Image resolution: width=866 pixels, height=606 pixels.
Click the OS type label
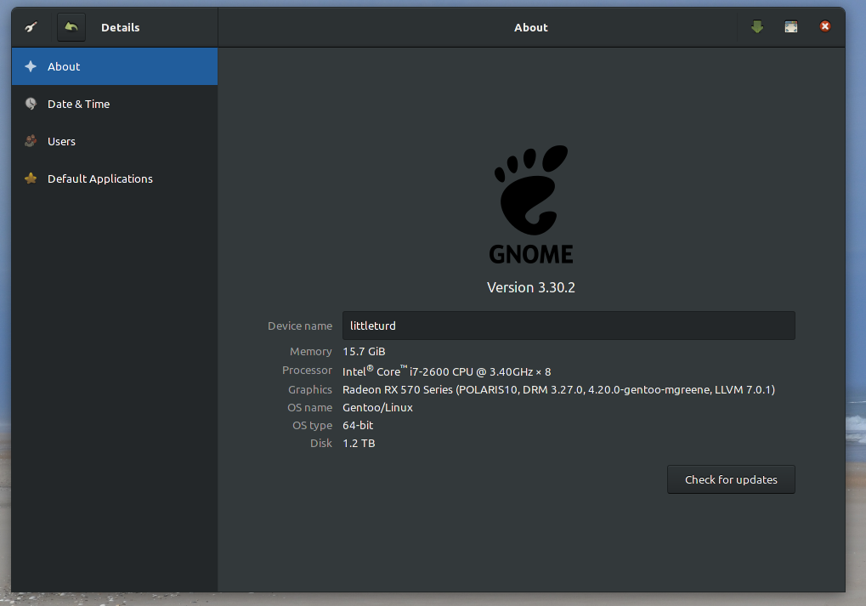pyautogui.click(x=313, y=425)
